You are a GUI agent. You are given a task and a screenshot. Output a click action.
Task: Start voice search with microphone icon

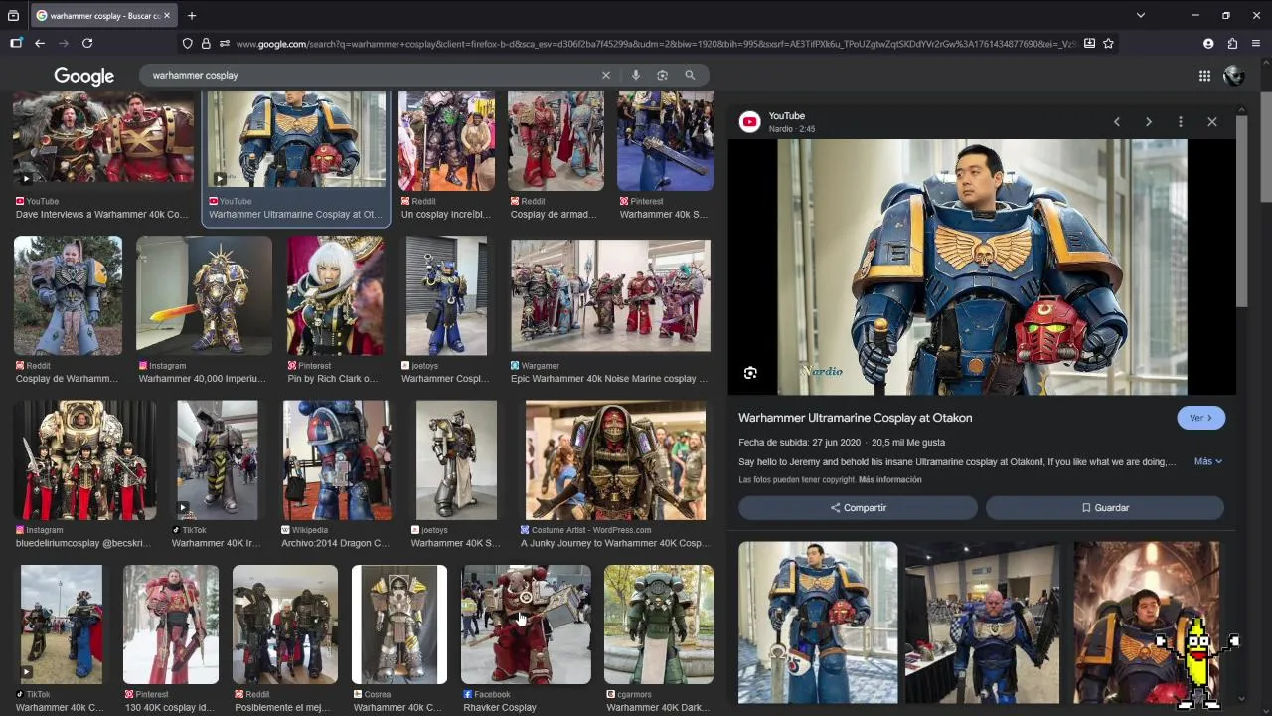636,75
